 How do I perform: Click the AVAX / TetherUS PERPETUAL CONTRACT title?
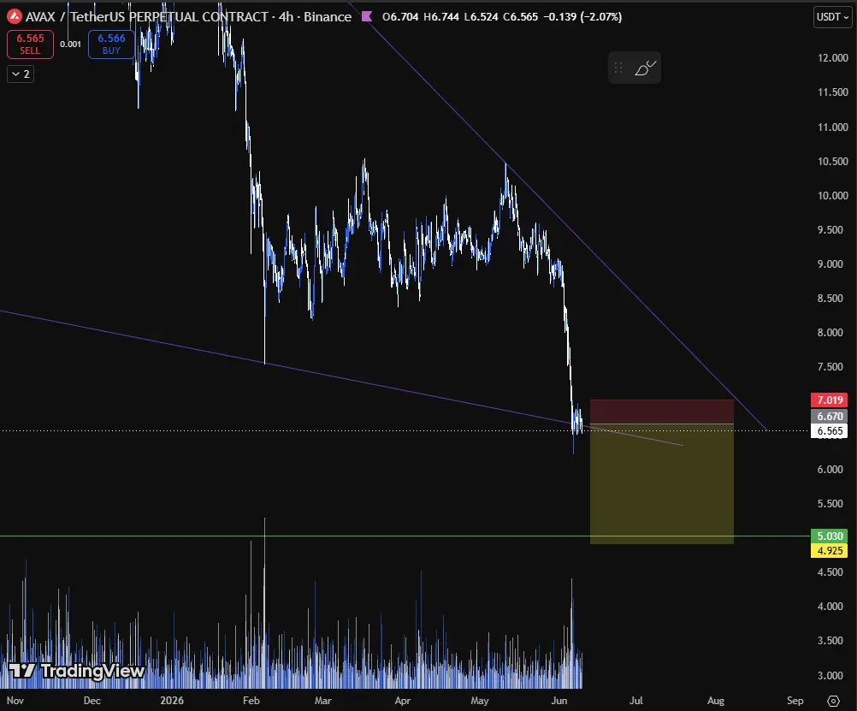pyautogui.click(x=147, y=17)
